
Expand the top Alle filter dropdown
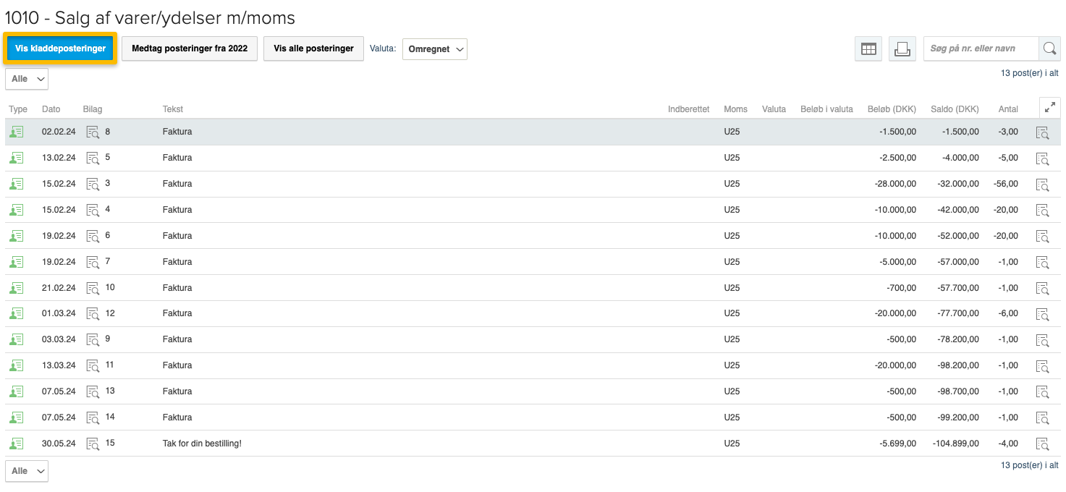point(27,79)
